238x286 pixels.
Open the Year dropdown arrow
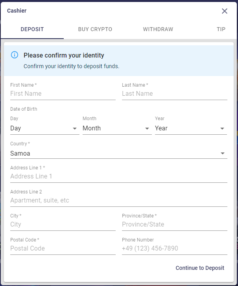pos(222,128)
